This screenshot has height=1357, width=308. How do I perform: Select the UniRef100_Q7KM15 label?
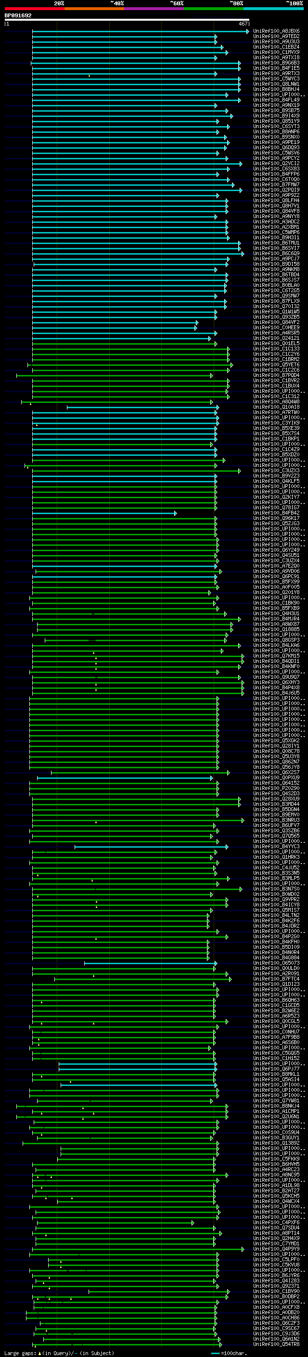[276, 656]
